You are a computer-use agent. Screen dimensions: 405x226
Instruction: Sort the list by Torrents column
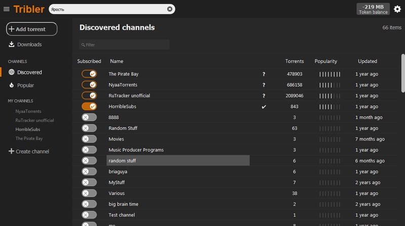pyautogui.click(x=294, y=61)
